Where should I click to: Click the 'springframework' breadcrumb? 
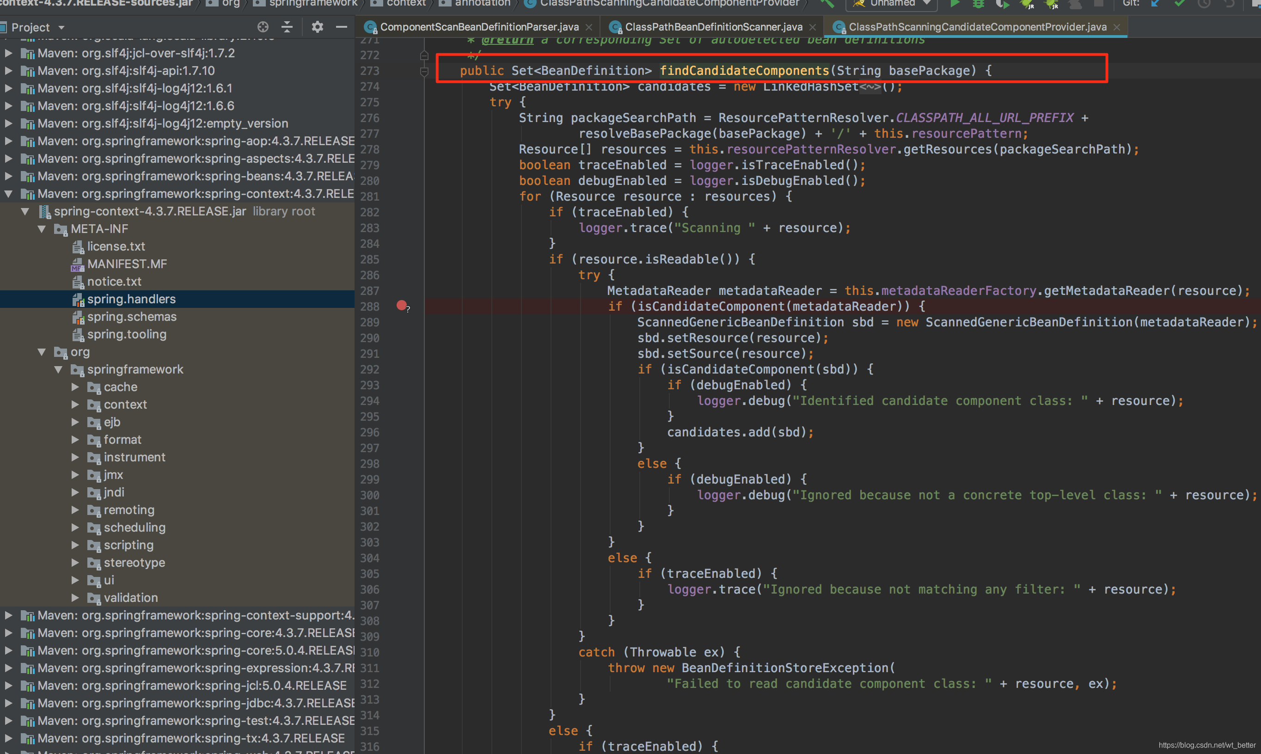313,3
